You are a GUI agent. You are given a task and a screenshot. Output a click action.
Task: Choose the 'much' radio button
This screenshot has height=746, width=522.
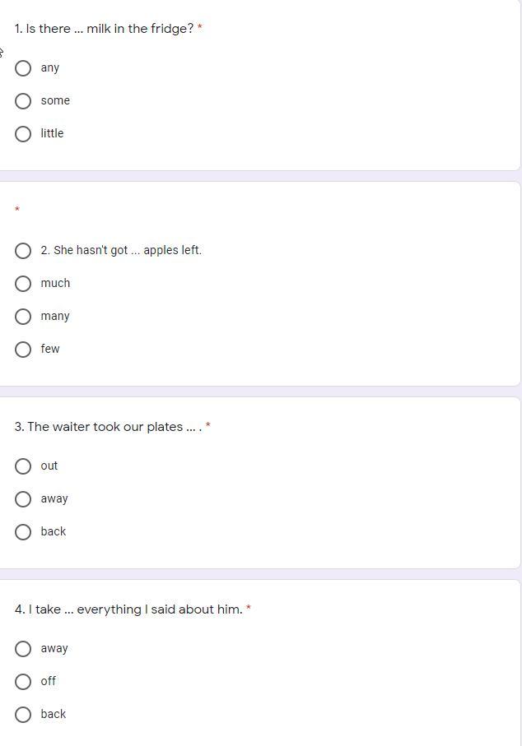23,284
